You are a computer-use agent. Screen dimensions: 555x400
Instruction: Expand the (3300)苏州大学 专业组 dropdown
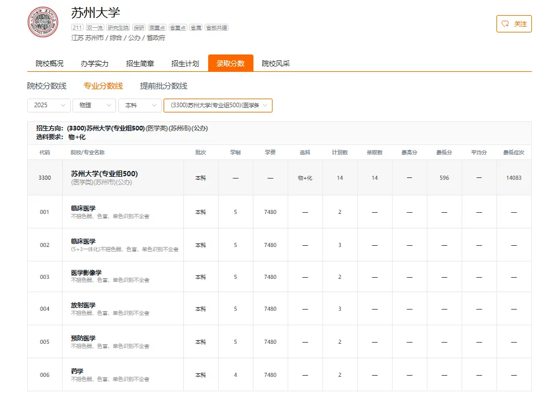(217, 106)
